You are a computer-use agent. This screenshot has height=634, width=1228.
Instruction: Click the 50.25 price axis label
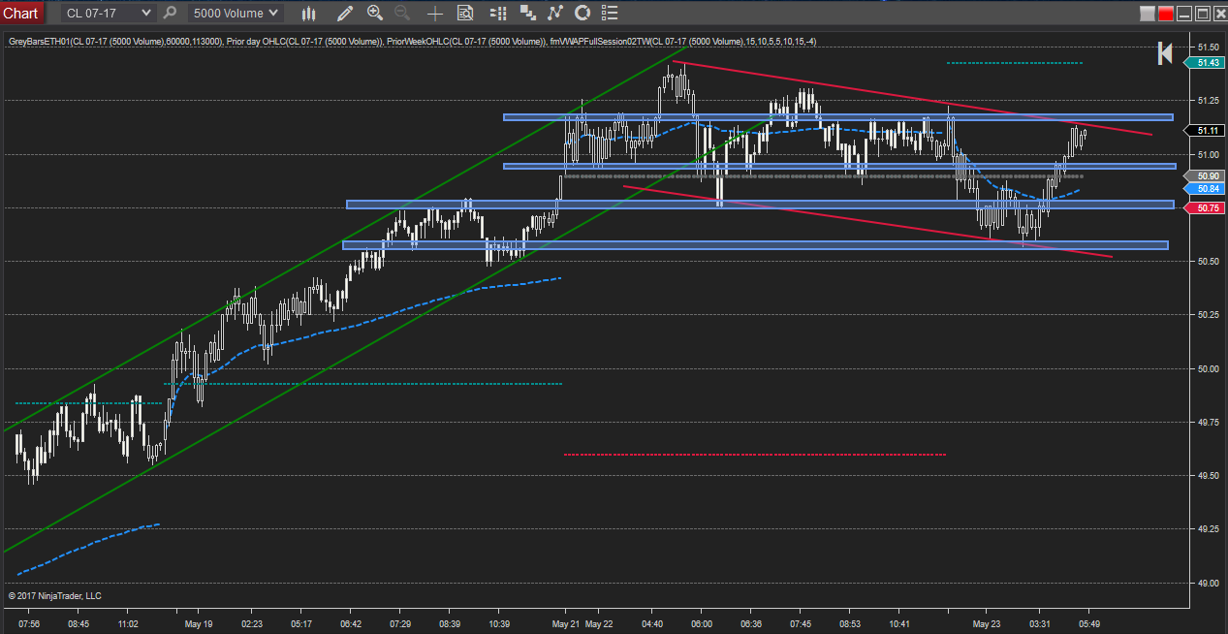(1208, 315)
